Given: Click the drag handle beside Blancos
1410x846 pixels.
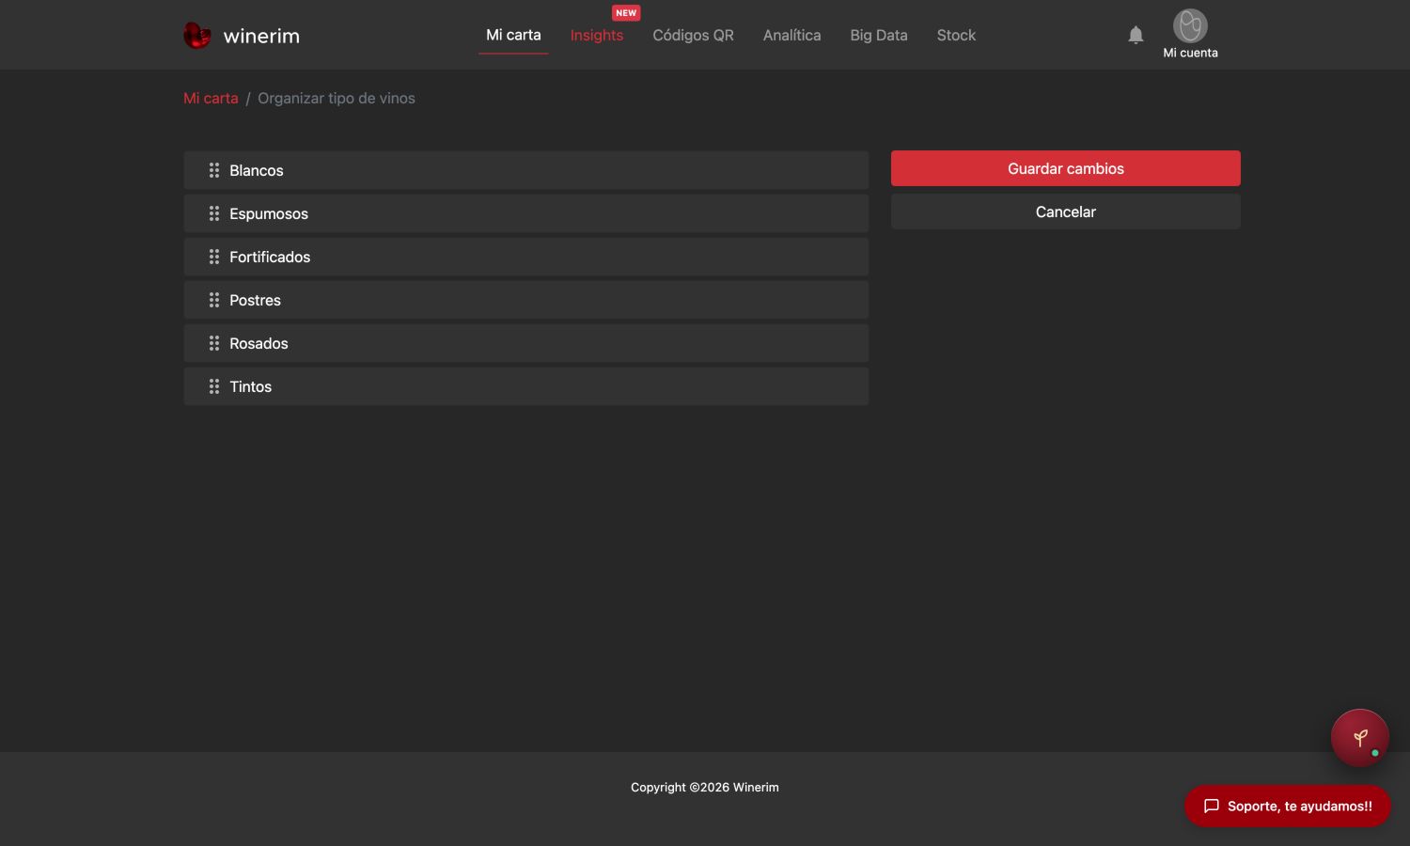Looking at the screenshot, I should [x=214, y=170].
